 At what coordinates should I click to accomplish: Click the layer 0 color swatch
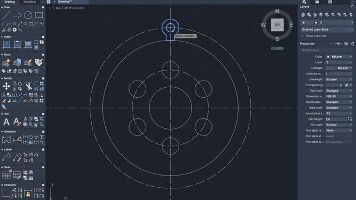[316, 22]
